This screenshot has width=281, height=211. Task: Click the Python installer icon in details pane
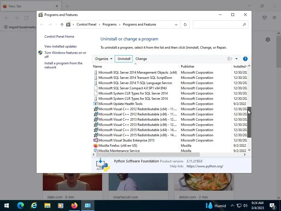click(103, 165)
